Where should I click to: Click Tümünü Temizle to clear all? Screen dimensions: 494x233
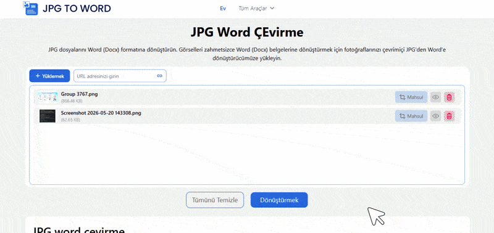click(x=215, y=200)
